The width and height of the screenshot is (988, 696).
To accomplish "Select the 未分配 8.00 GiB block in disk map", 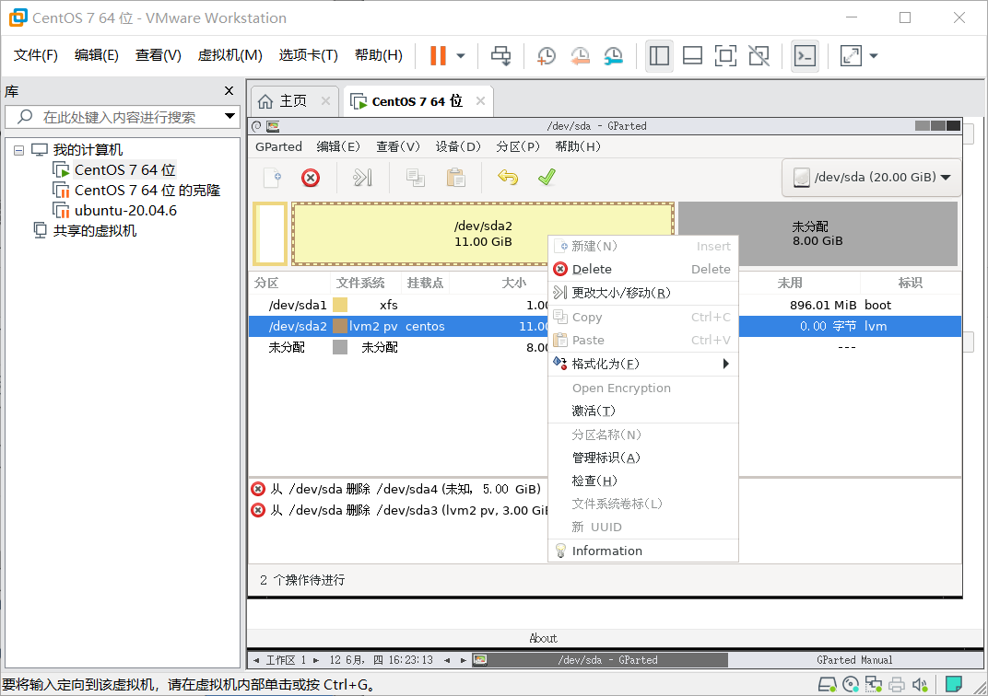I will coord(817,234).
